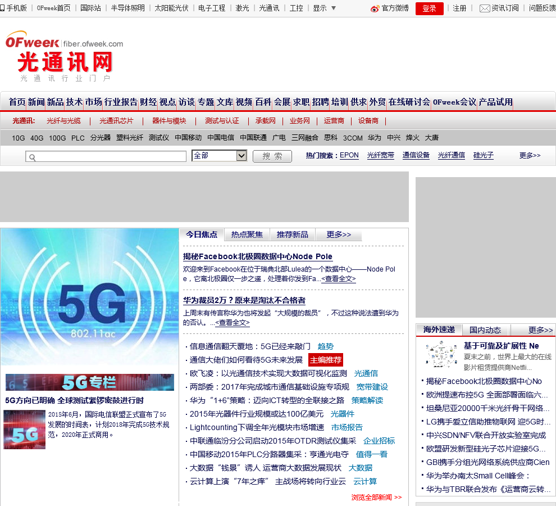Open article 通信大佬们如何看待5G未来发展
The image size is (556, 506).
(246, 360)
